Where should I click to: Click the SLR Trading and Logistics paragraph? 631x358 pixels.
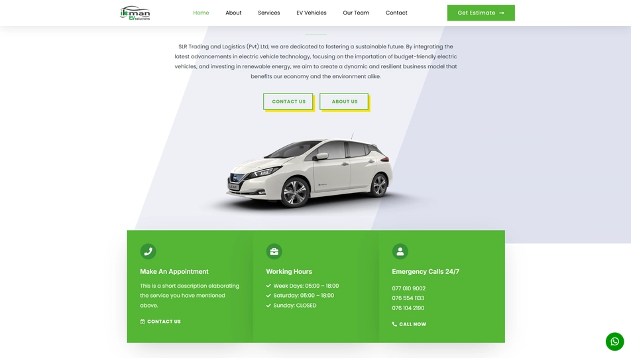(x=316, y=62)
